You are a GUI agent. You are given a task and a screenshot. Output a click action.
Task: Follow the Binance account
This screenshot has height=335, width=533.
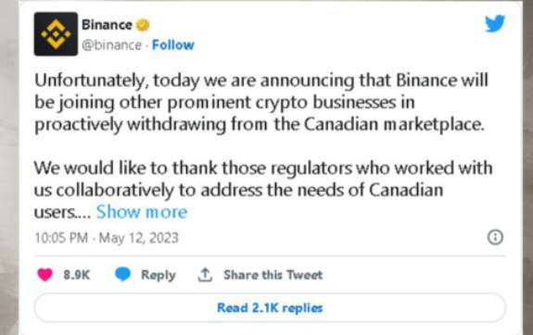[173, 44]
